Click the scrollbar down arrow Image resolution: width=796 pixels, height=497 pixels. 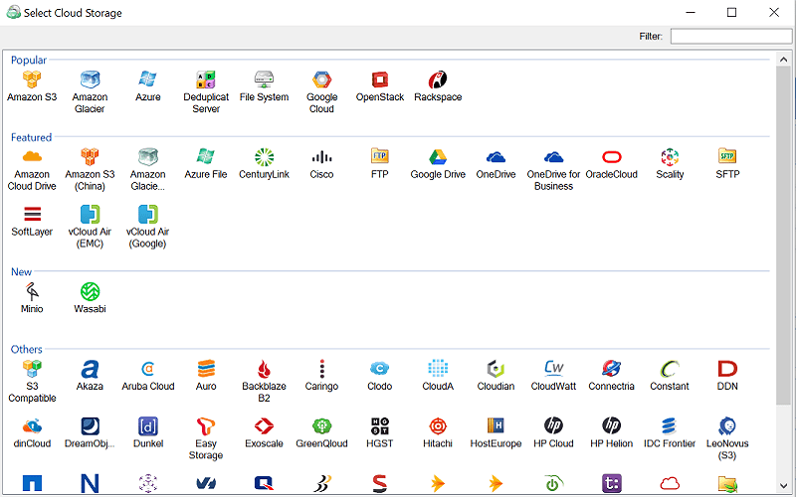coord(783,486)
